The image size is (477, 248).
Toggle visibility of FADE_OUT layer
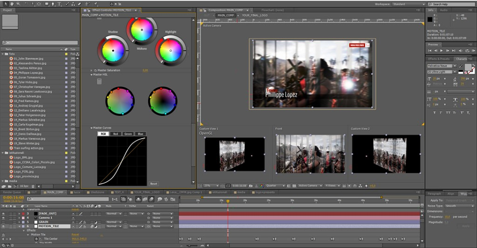(3, 214)
